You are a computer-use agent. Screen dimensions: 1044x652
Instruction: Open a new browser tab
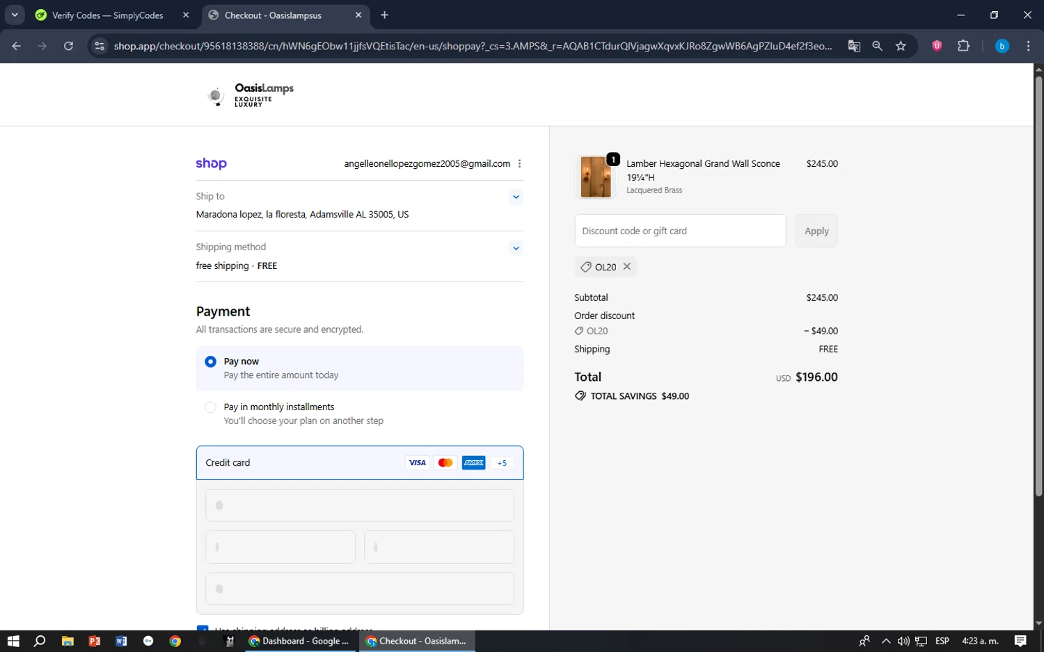click(384, 15)
